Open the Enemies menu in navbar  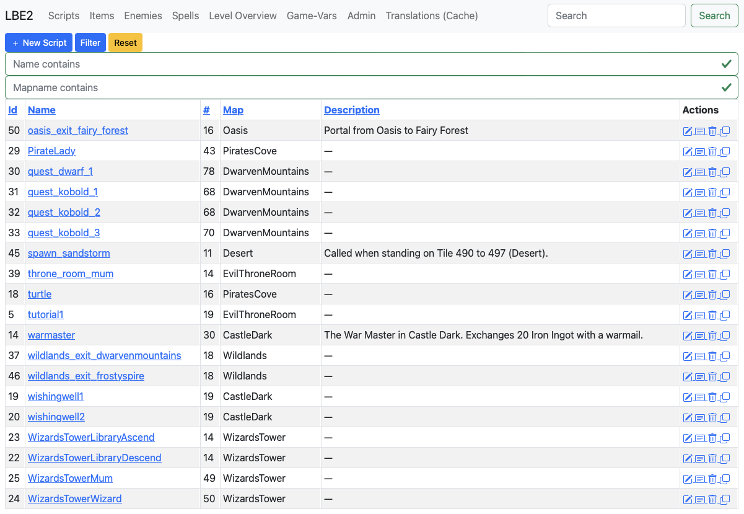(x=143, y=16)
